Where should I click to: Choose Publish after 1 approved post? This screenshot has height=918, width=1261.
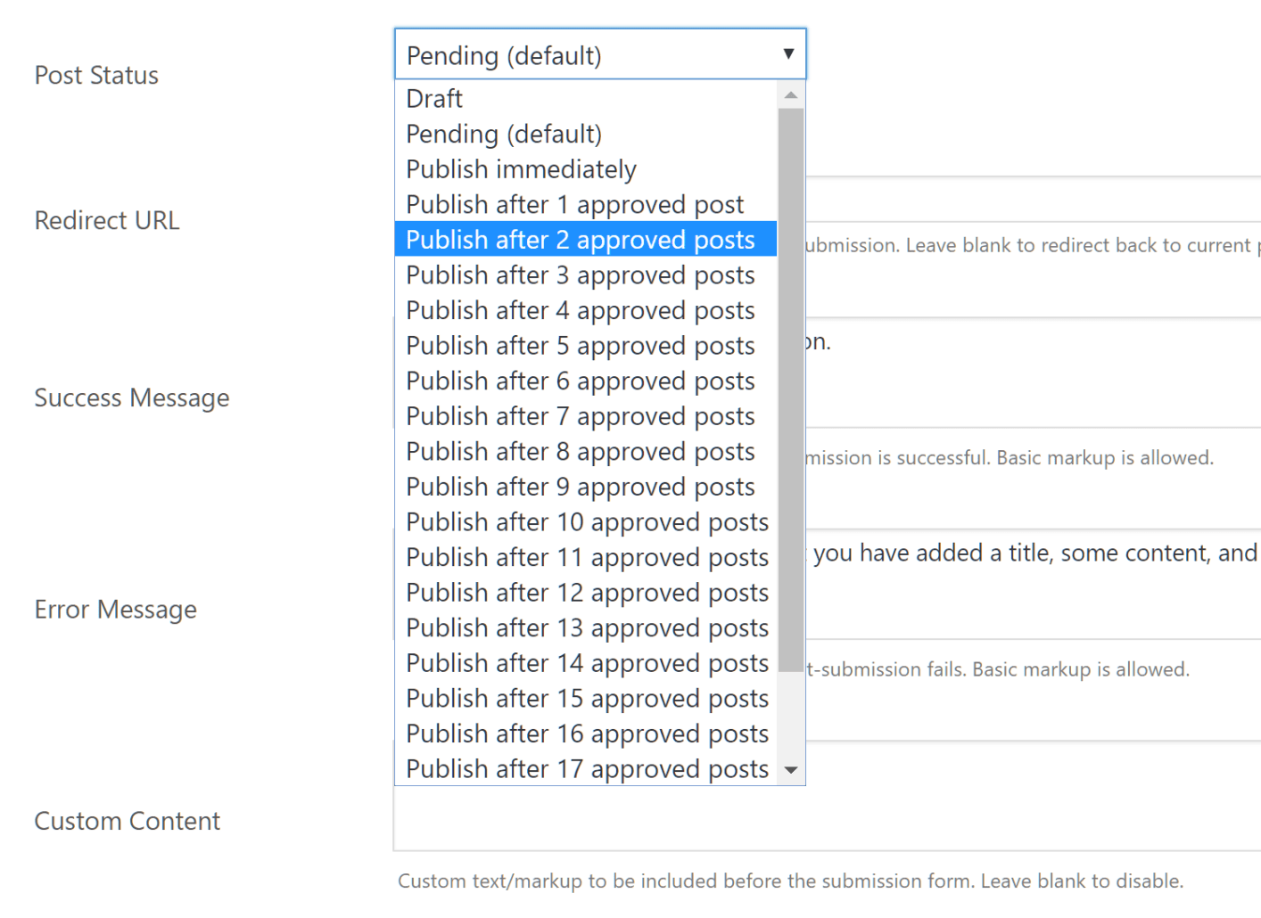(x=574, y=205)
